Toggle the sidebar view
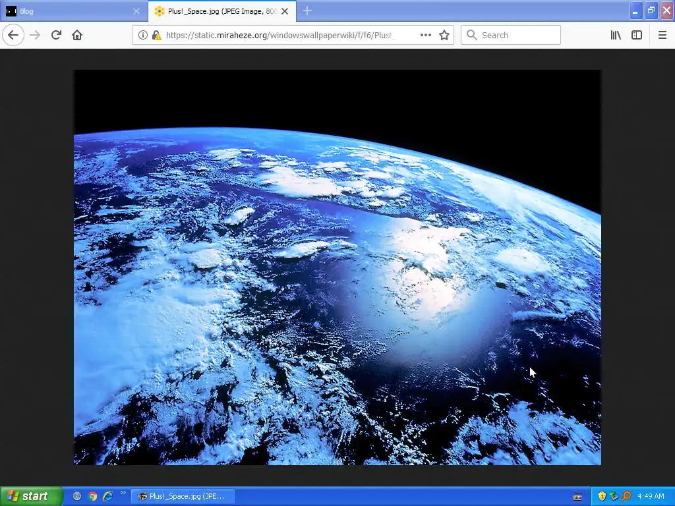Screen dimensions: 675x506 pos(637,36)
